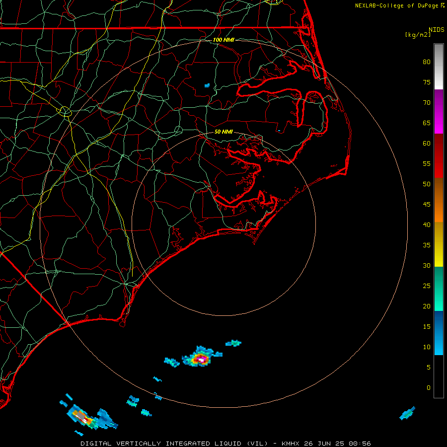
Task: Click the 15 value on the scale
Action: (x=427, y=326)
